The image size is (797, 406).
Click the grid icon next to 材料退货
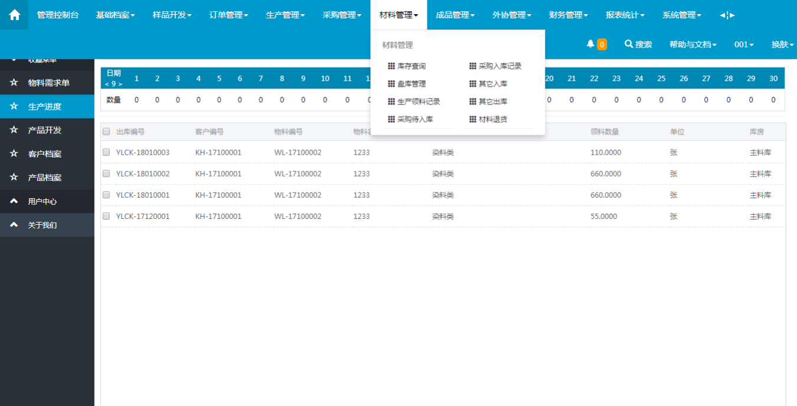pos(472,119)
